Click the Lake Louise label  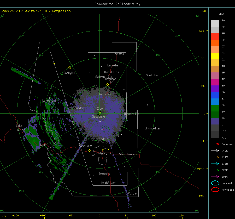pos(20,128)
